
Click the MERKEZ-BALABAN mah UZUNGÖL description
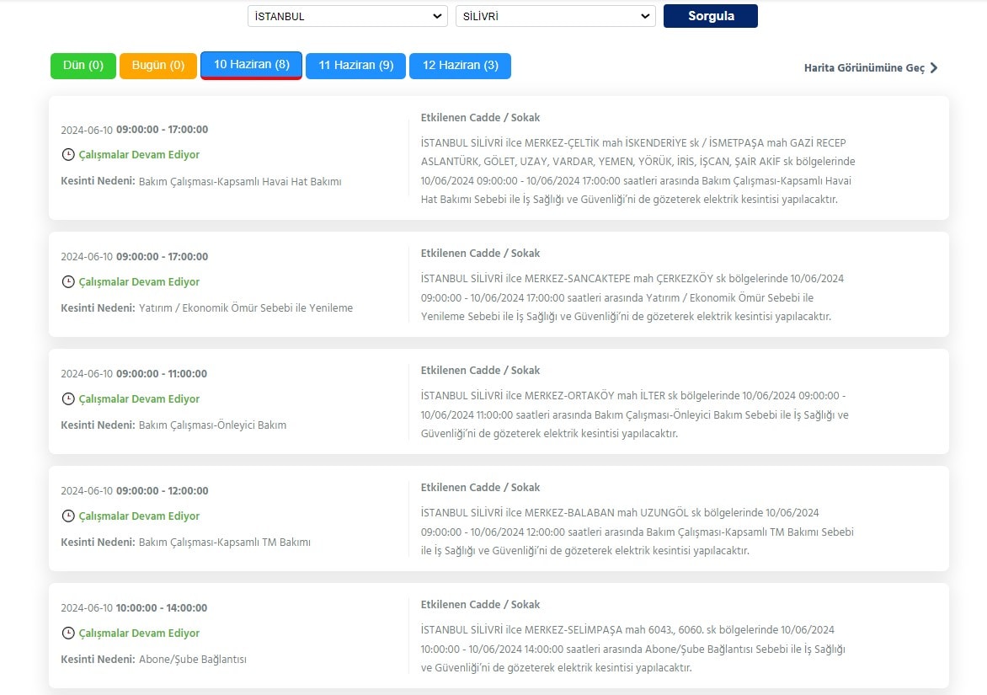tap(637, 532)
